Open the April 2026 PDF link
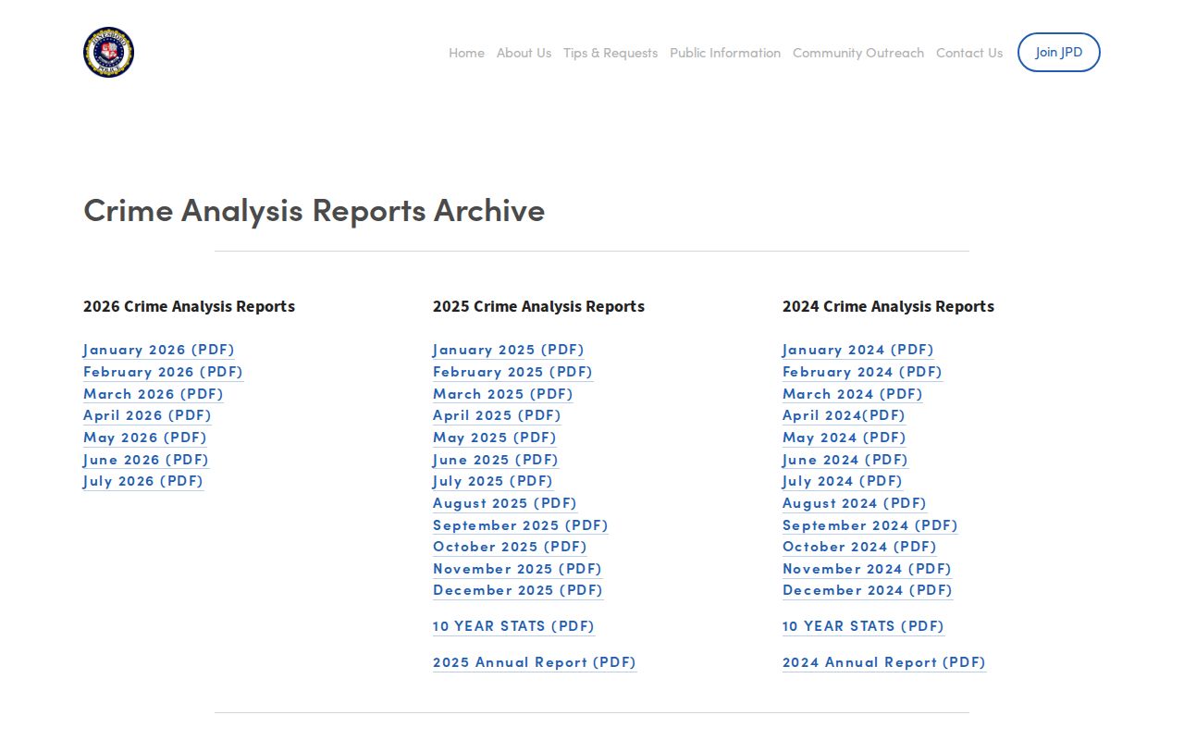The height and width of the screenshot is (740, 1184). pos(148,415)
